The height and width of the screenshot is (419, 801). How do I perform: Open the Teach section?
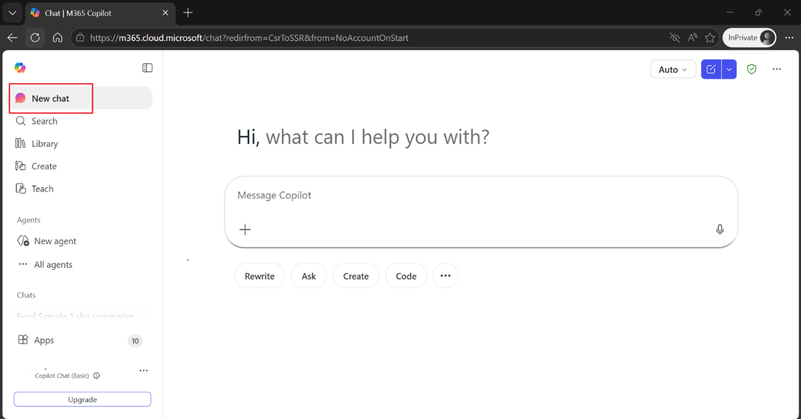(42, 188)
